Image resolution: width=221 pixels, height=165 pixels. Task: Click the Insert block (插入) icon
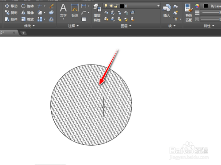coord(167,10)
